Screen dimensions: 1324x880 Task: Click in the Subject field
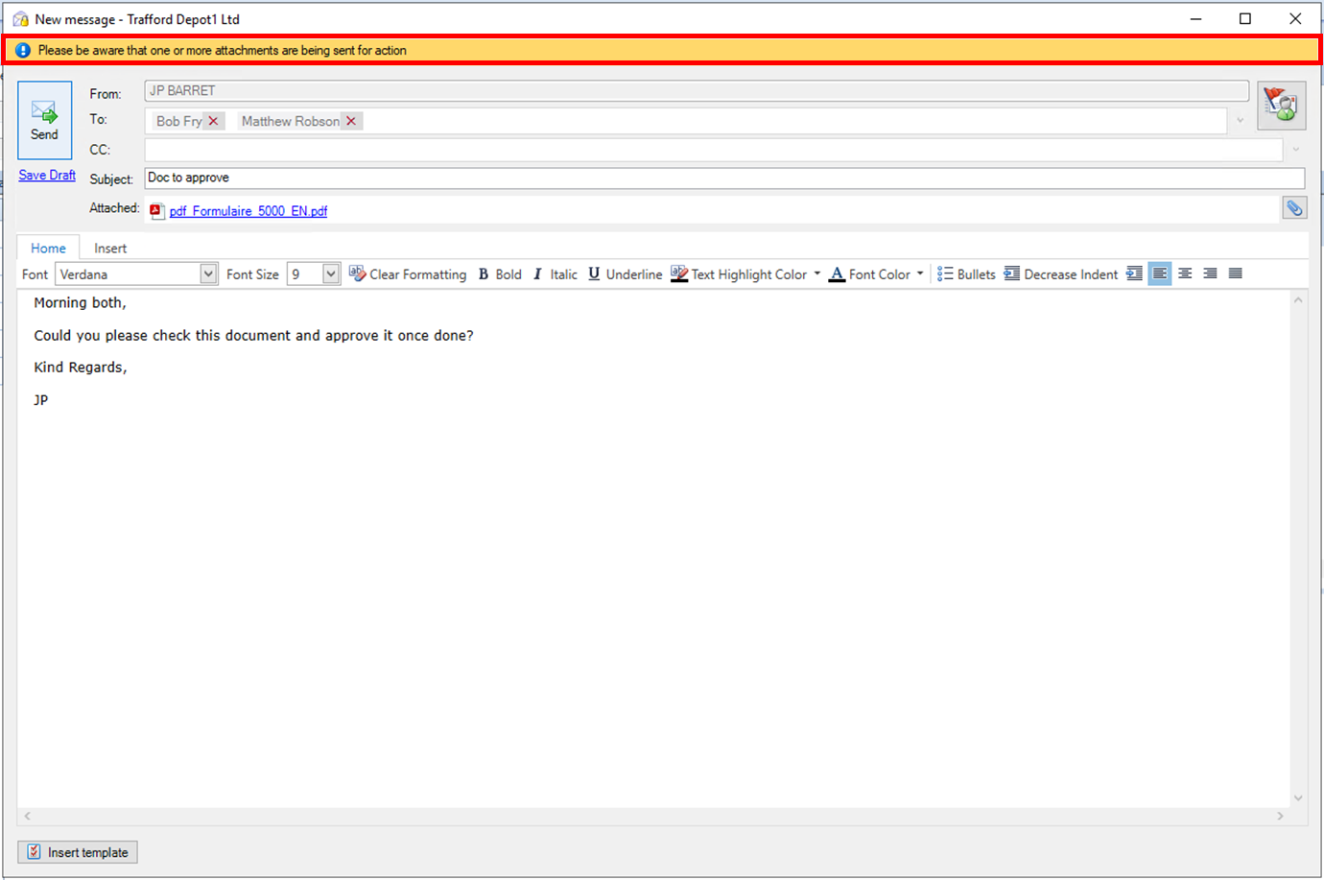pos(724,178)
